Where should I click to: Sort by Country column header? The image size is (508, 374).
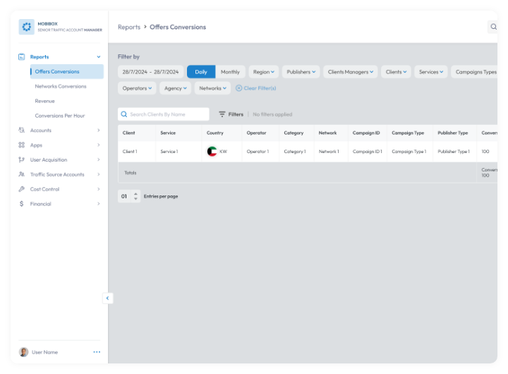[x=214, y=133]
